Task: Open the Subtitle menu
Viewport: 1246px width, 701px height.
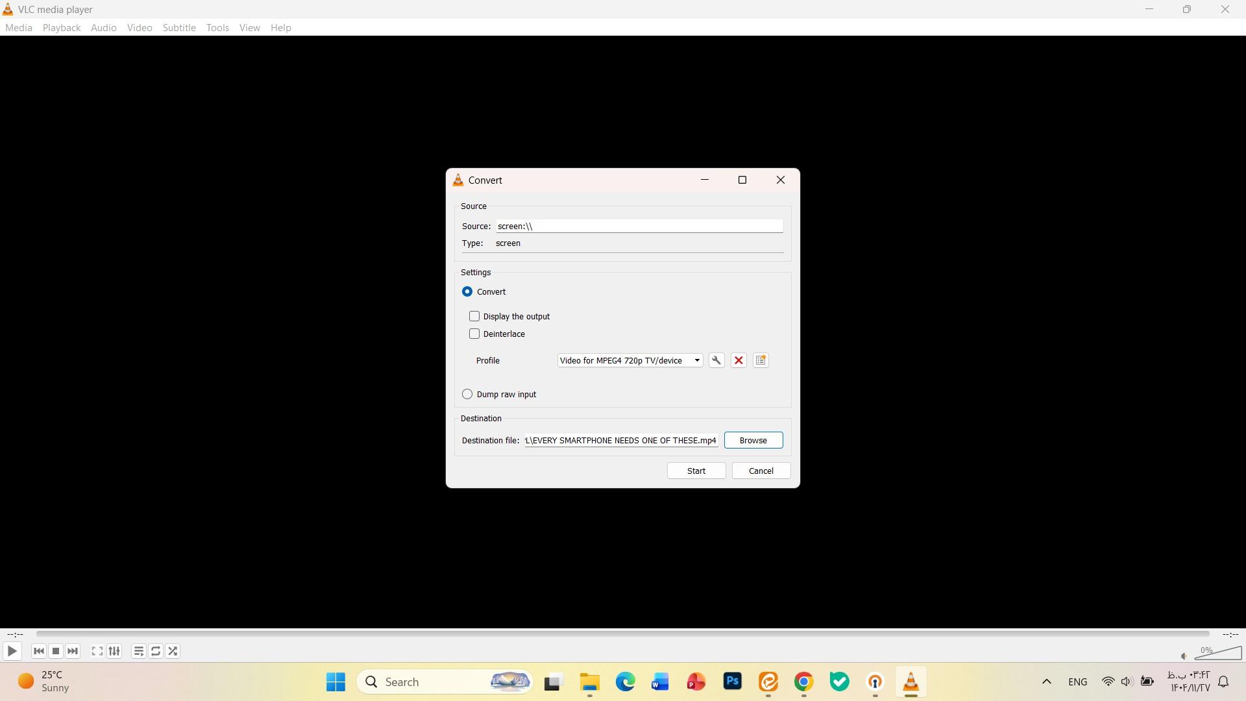Action: pos(179,27)
